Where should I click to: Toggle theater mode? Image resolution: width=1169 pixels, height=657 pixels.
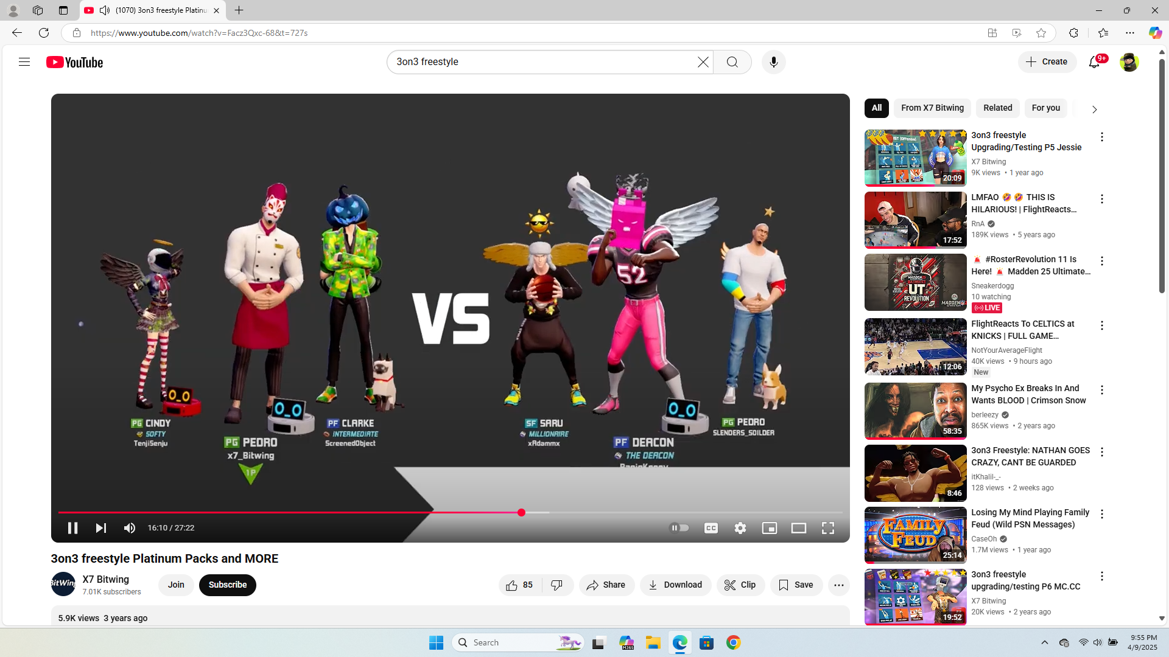point(798,528)
